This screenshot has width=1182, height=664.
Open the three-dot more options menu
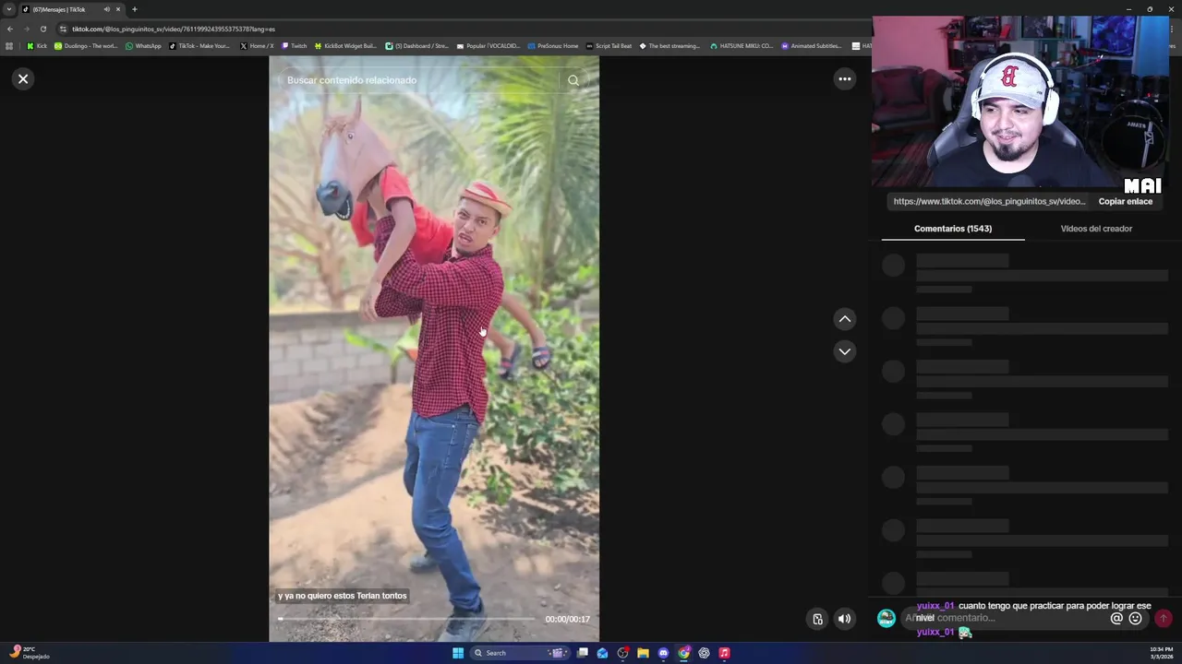click(x=844, y=79)
